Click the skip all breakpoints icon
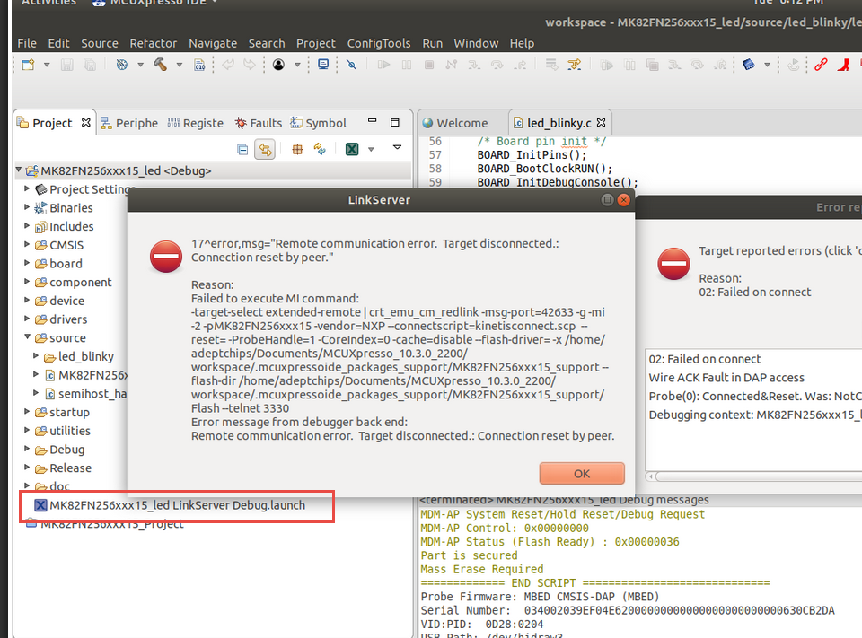The width and height of the screenshot is (862, 638). 351,65
